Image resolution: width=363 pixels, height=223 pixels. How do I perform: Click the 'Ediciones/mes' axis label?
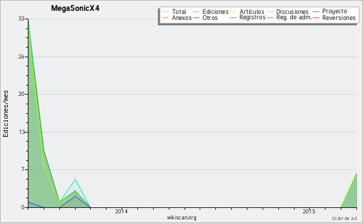(x=5, y=114)
